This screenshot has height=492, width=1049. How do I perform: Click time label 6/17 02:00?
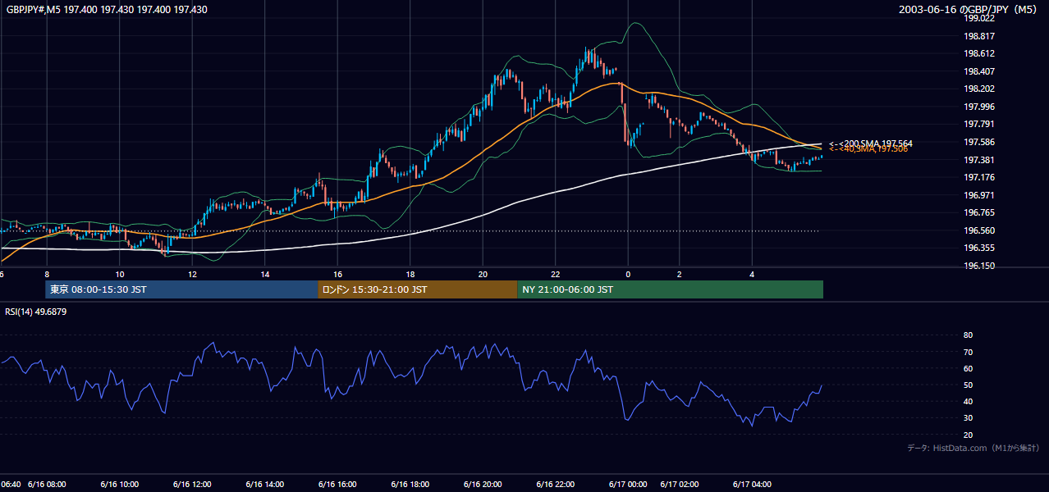[x=680, y=485]
